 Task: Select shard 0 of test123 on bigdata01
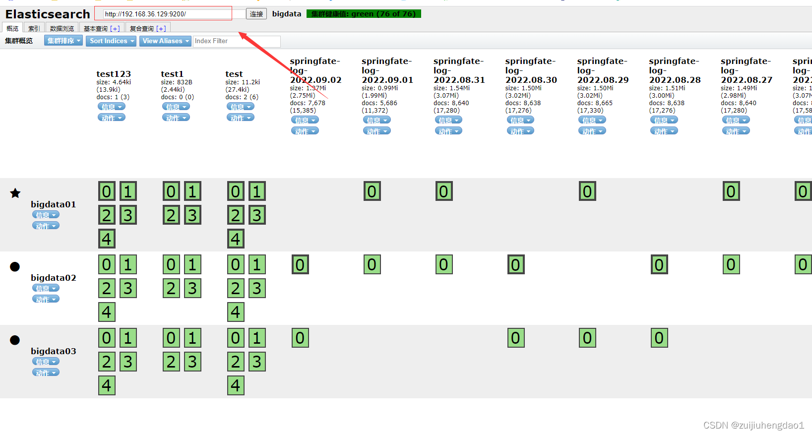coord(107,191)
